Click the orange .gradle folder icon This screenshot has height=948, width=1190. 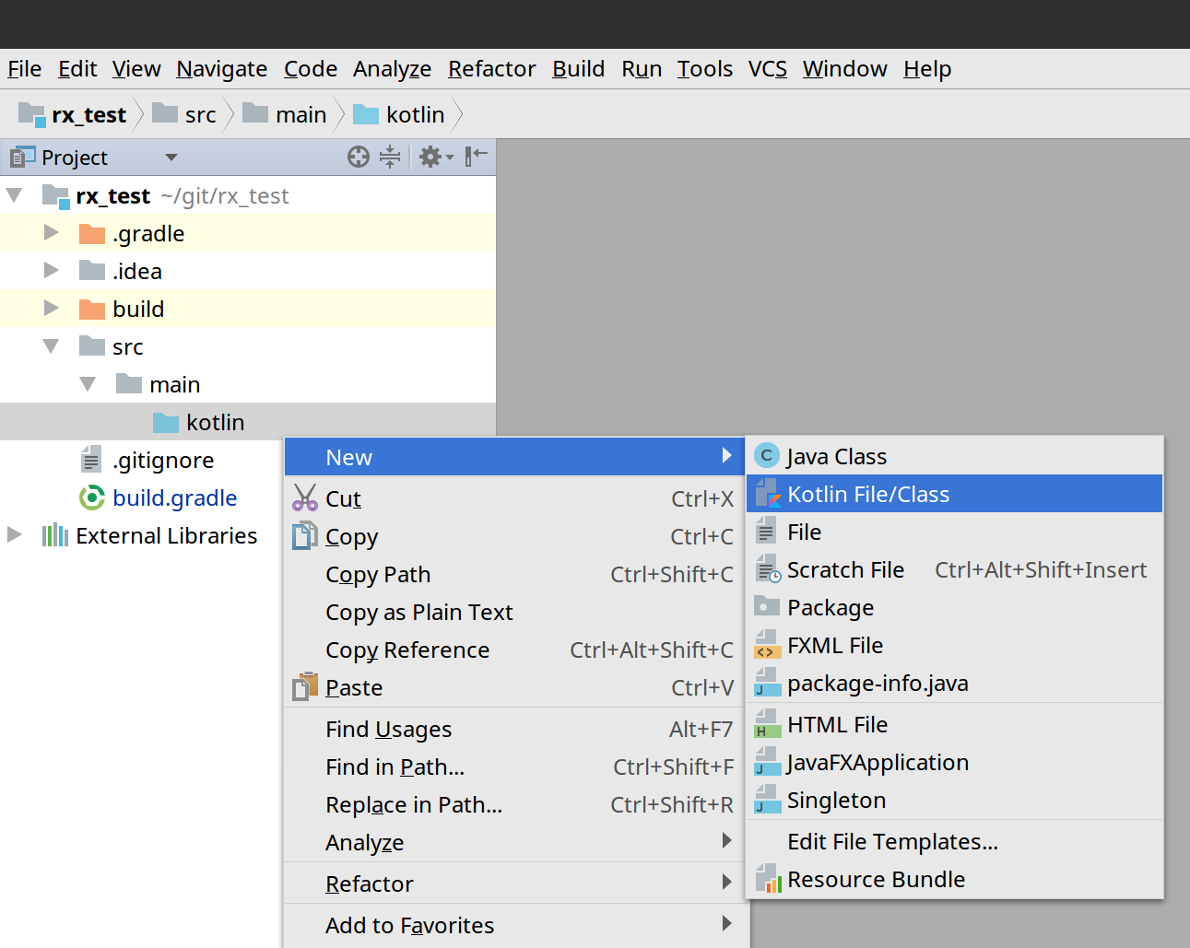(92, 234)
